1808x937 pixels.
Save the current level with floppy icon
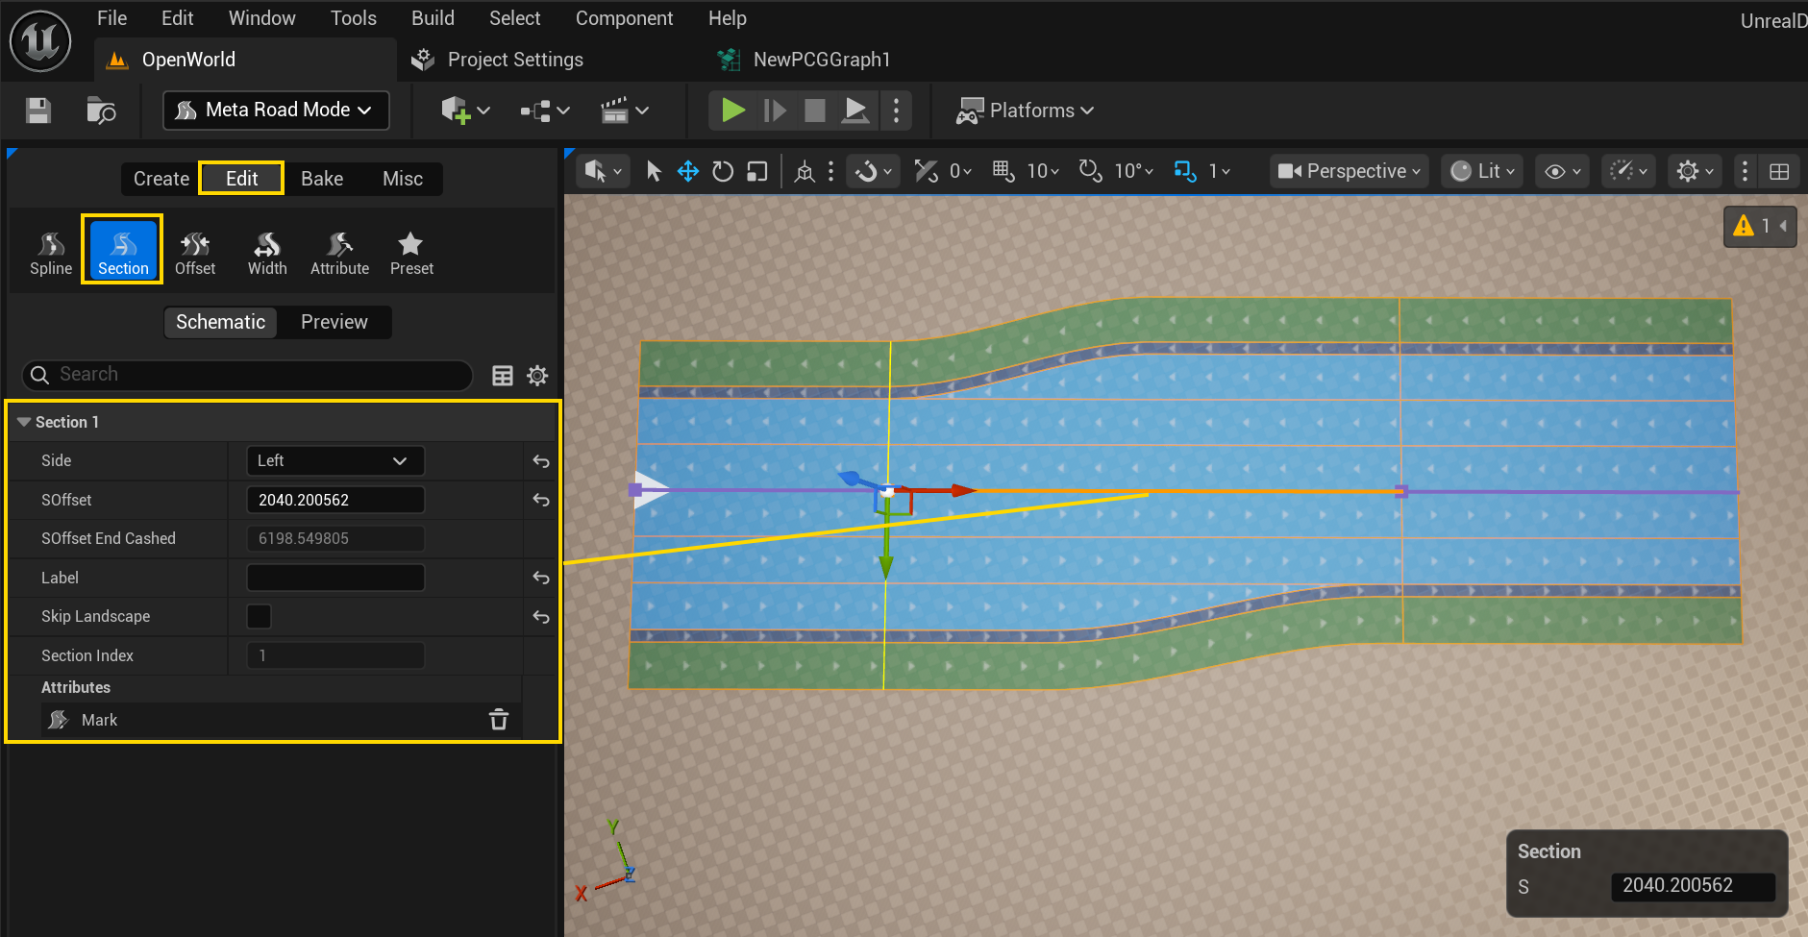coord(38,111)
